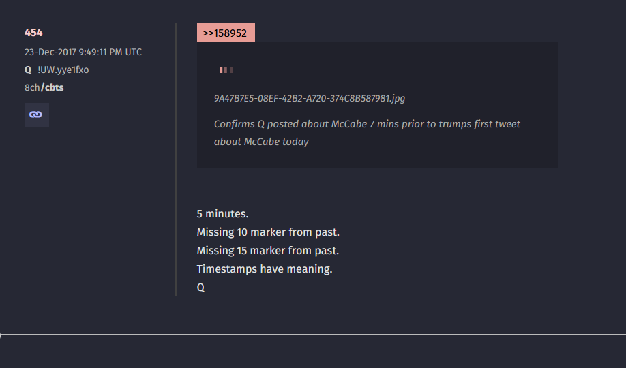Click the Q signature below the post
The height and width of the screenshot is (368, 626).
[x=200, y=288]
